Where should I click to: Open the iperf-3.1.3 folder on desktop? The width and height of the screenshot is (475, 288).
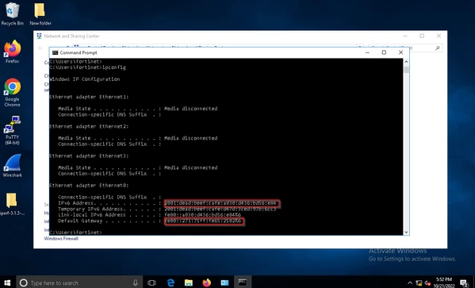12,204
